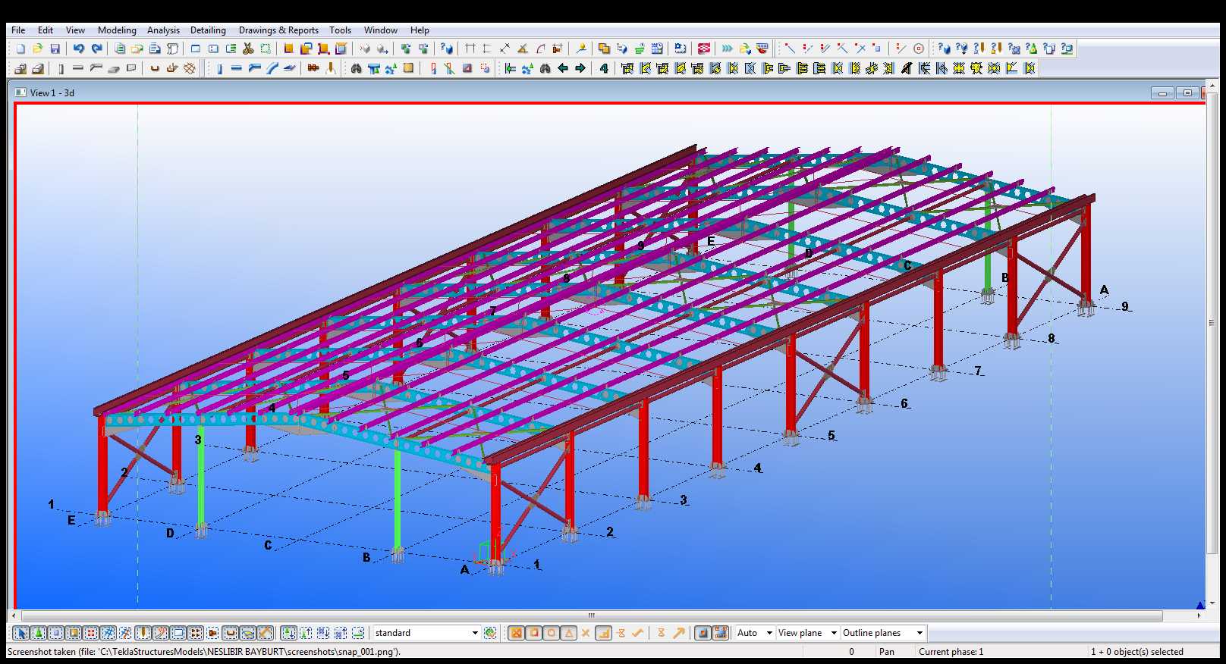Click the selection filter icon beside 'standard'
The height and width of the screenshot is (664, 1226).
[x=490, y=633]
